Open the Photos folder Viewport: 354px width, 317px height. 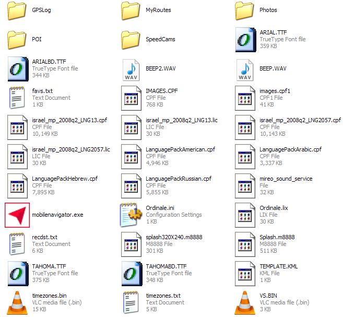point(245,10)
